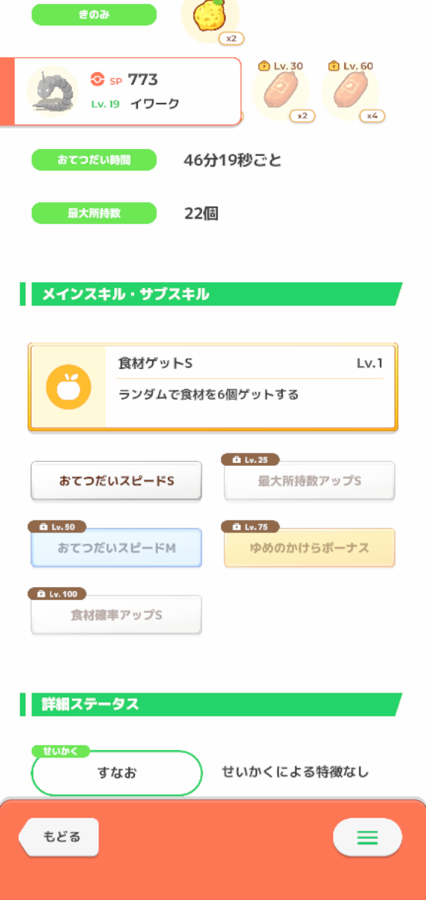Select the locked おてつだいスピードM sub skill
The width and height of the screenshot is (426, 900).
click(x=117, y=548)
